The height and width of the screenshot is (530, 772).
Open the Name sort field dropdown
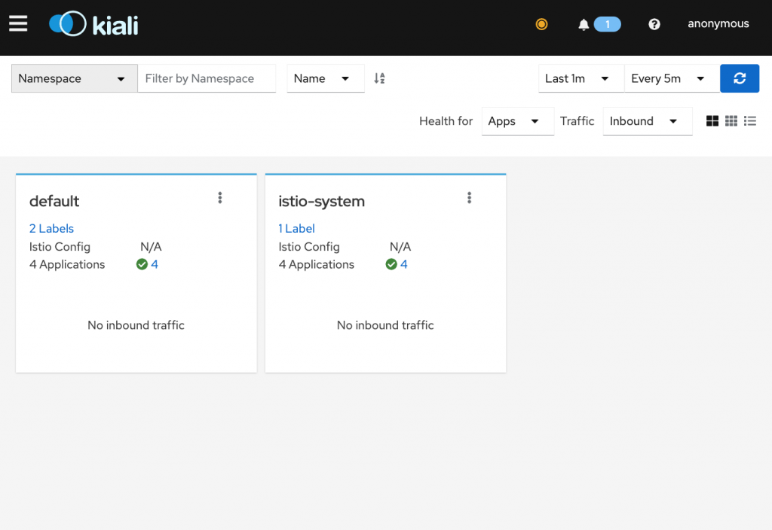point(326,78)
